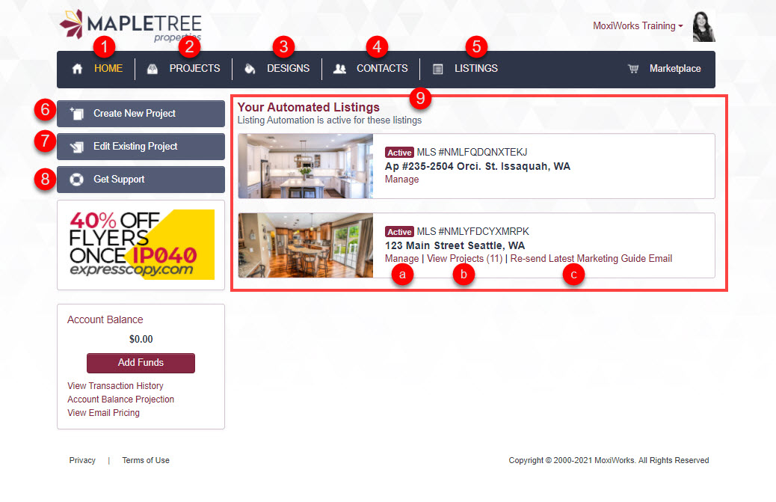This screenshot has height=502, width=776.
Task: Click the Home house icon in navbar
Action: point(77,69)
